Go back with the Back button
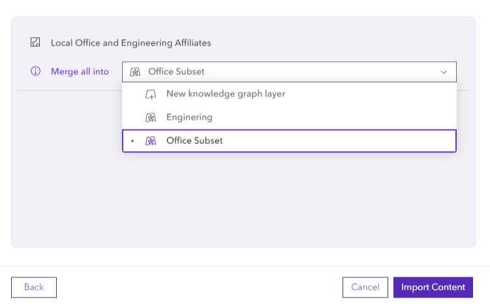The image size is (490, 306). [34, 287]
